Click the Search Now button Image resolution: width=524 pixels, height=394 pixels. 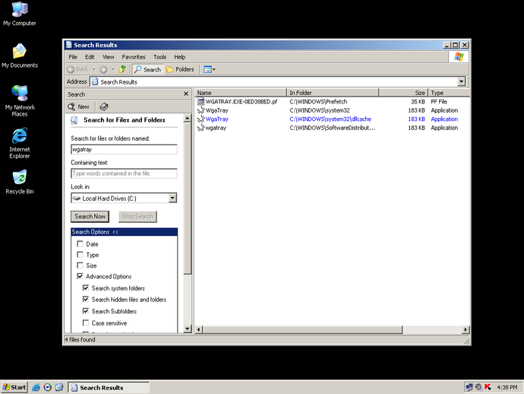[90, 217]
